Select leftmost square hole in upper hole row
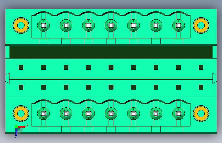222x143 pixels. click(x=21, y=67)
